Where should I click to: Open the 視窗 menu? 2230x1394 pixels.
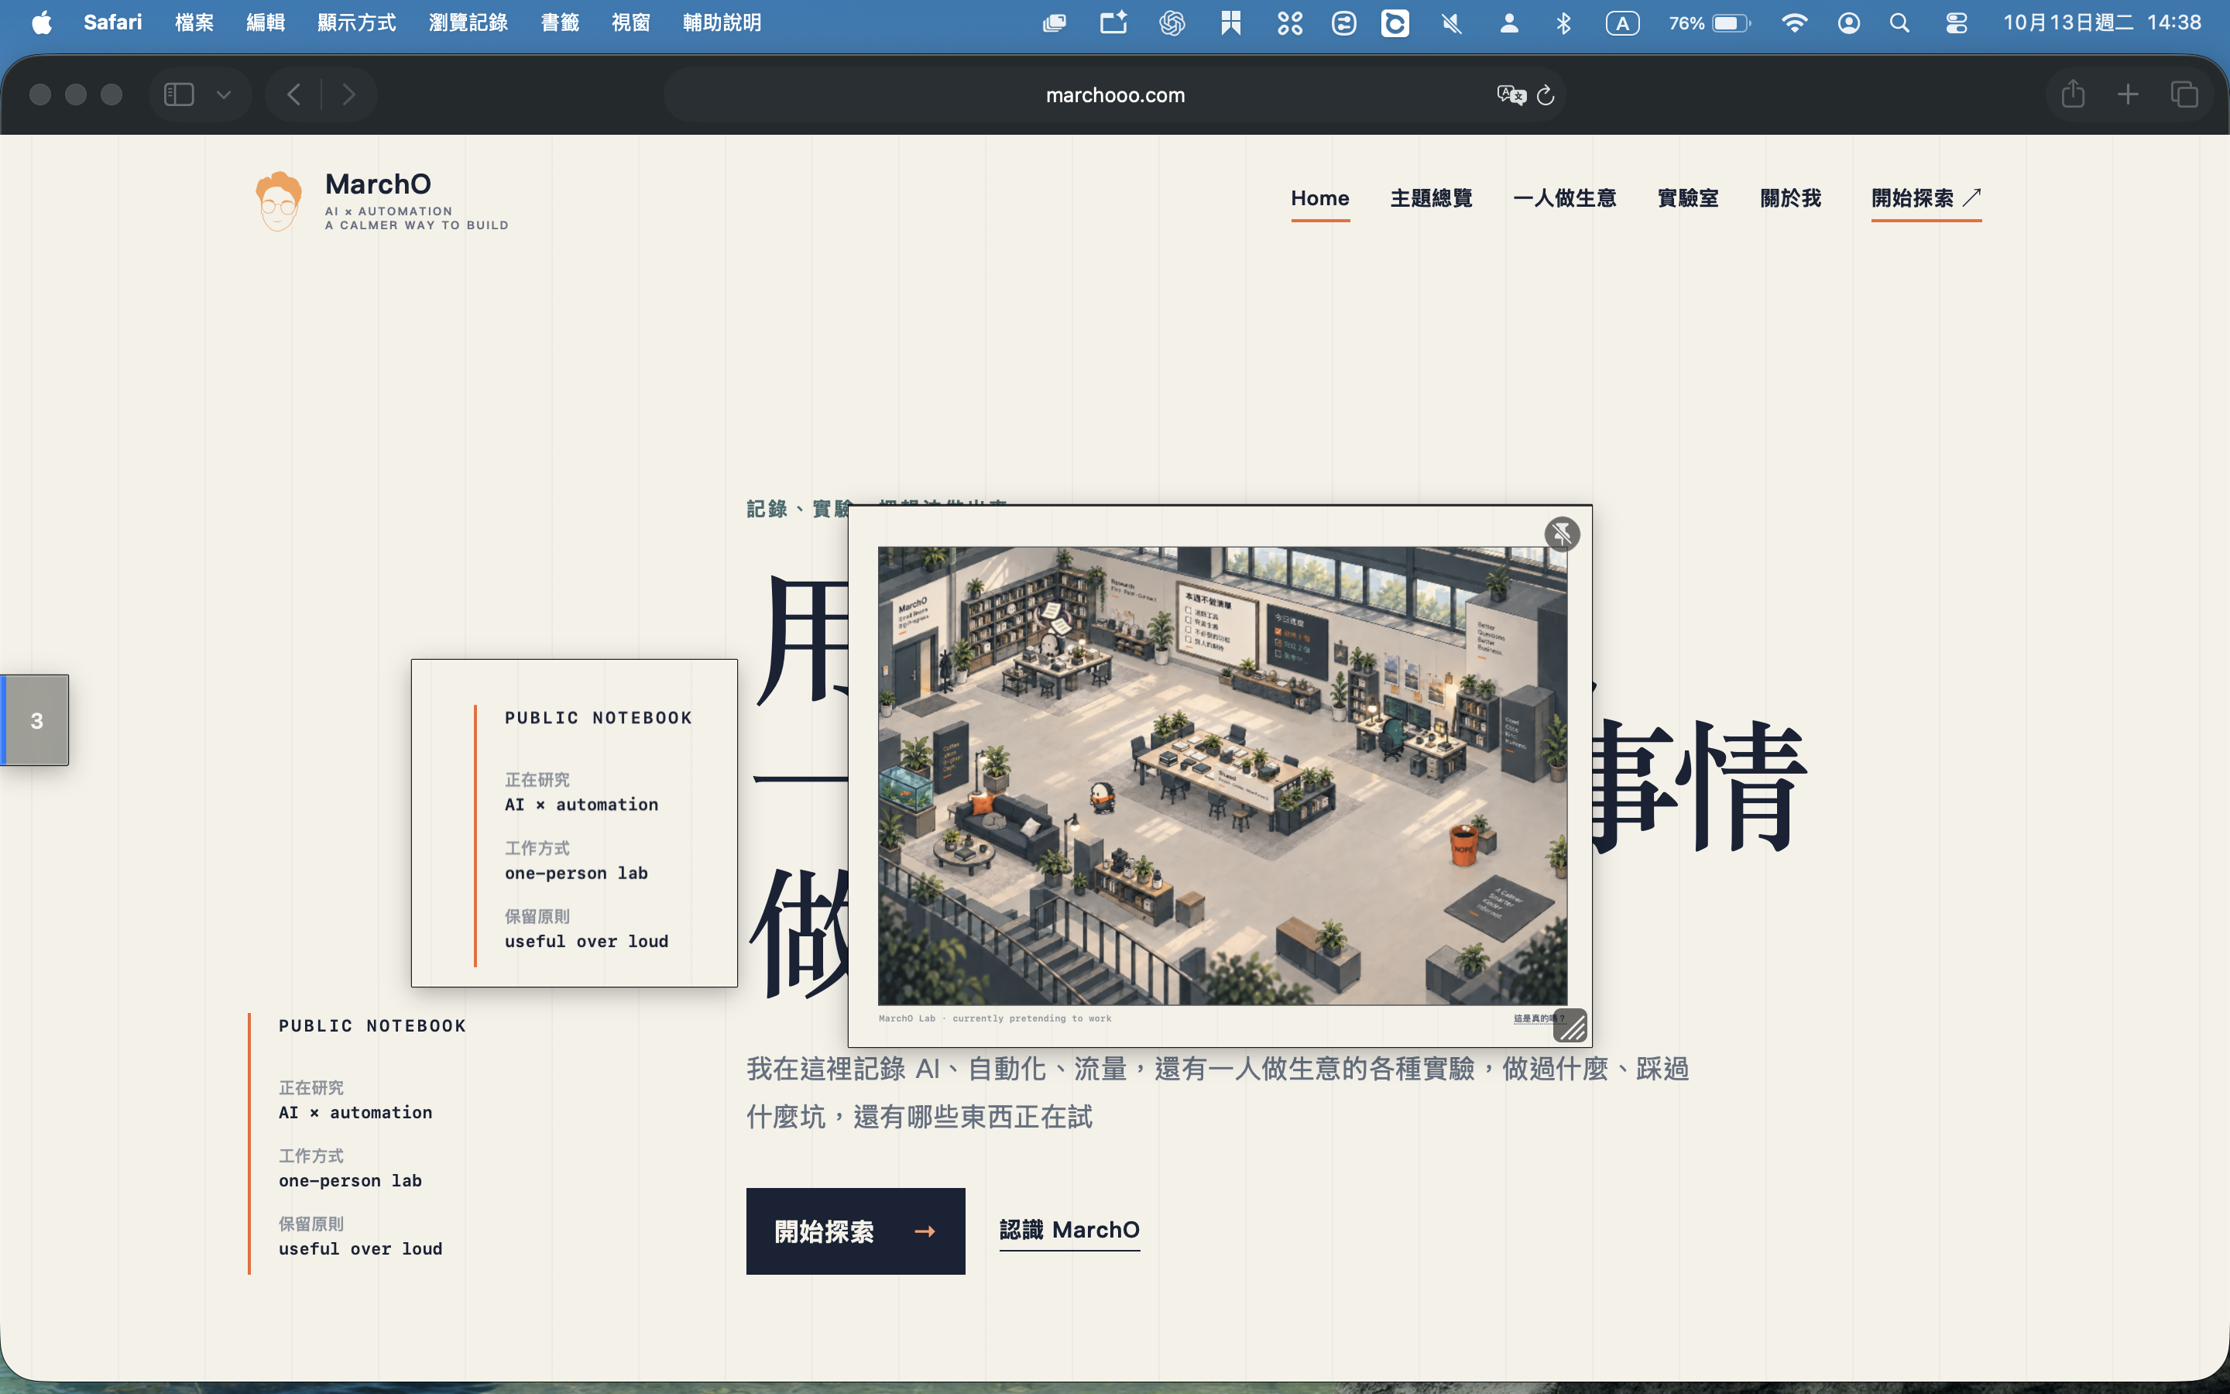click(x=631, y=22)
